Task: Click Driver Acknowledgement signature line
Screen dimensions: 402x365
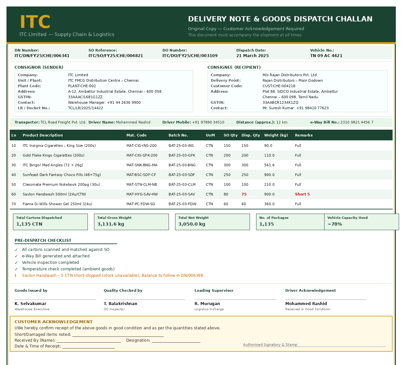Action: 326,300
